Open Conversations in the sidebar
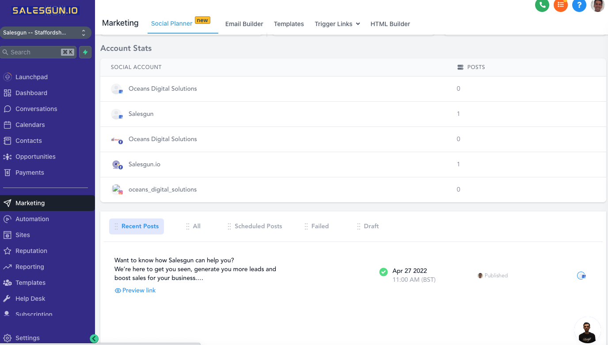The image size is (608, 345). point(36,109)
